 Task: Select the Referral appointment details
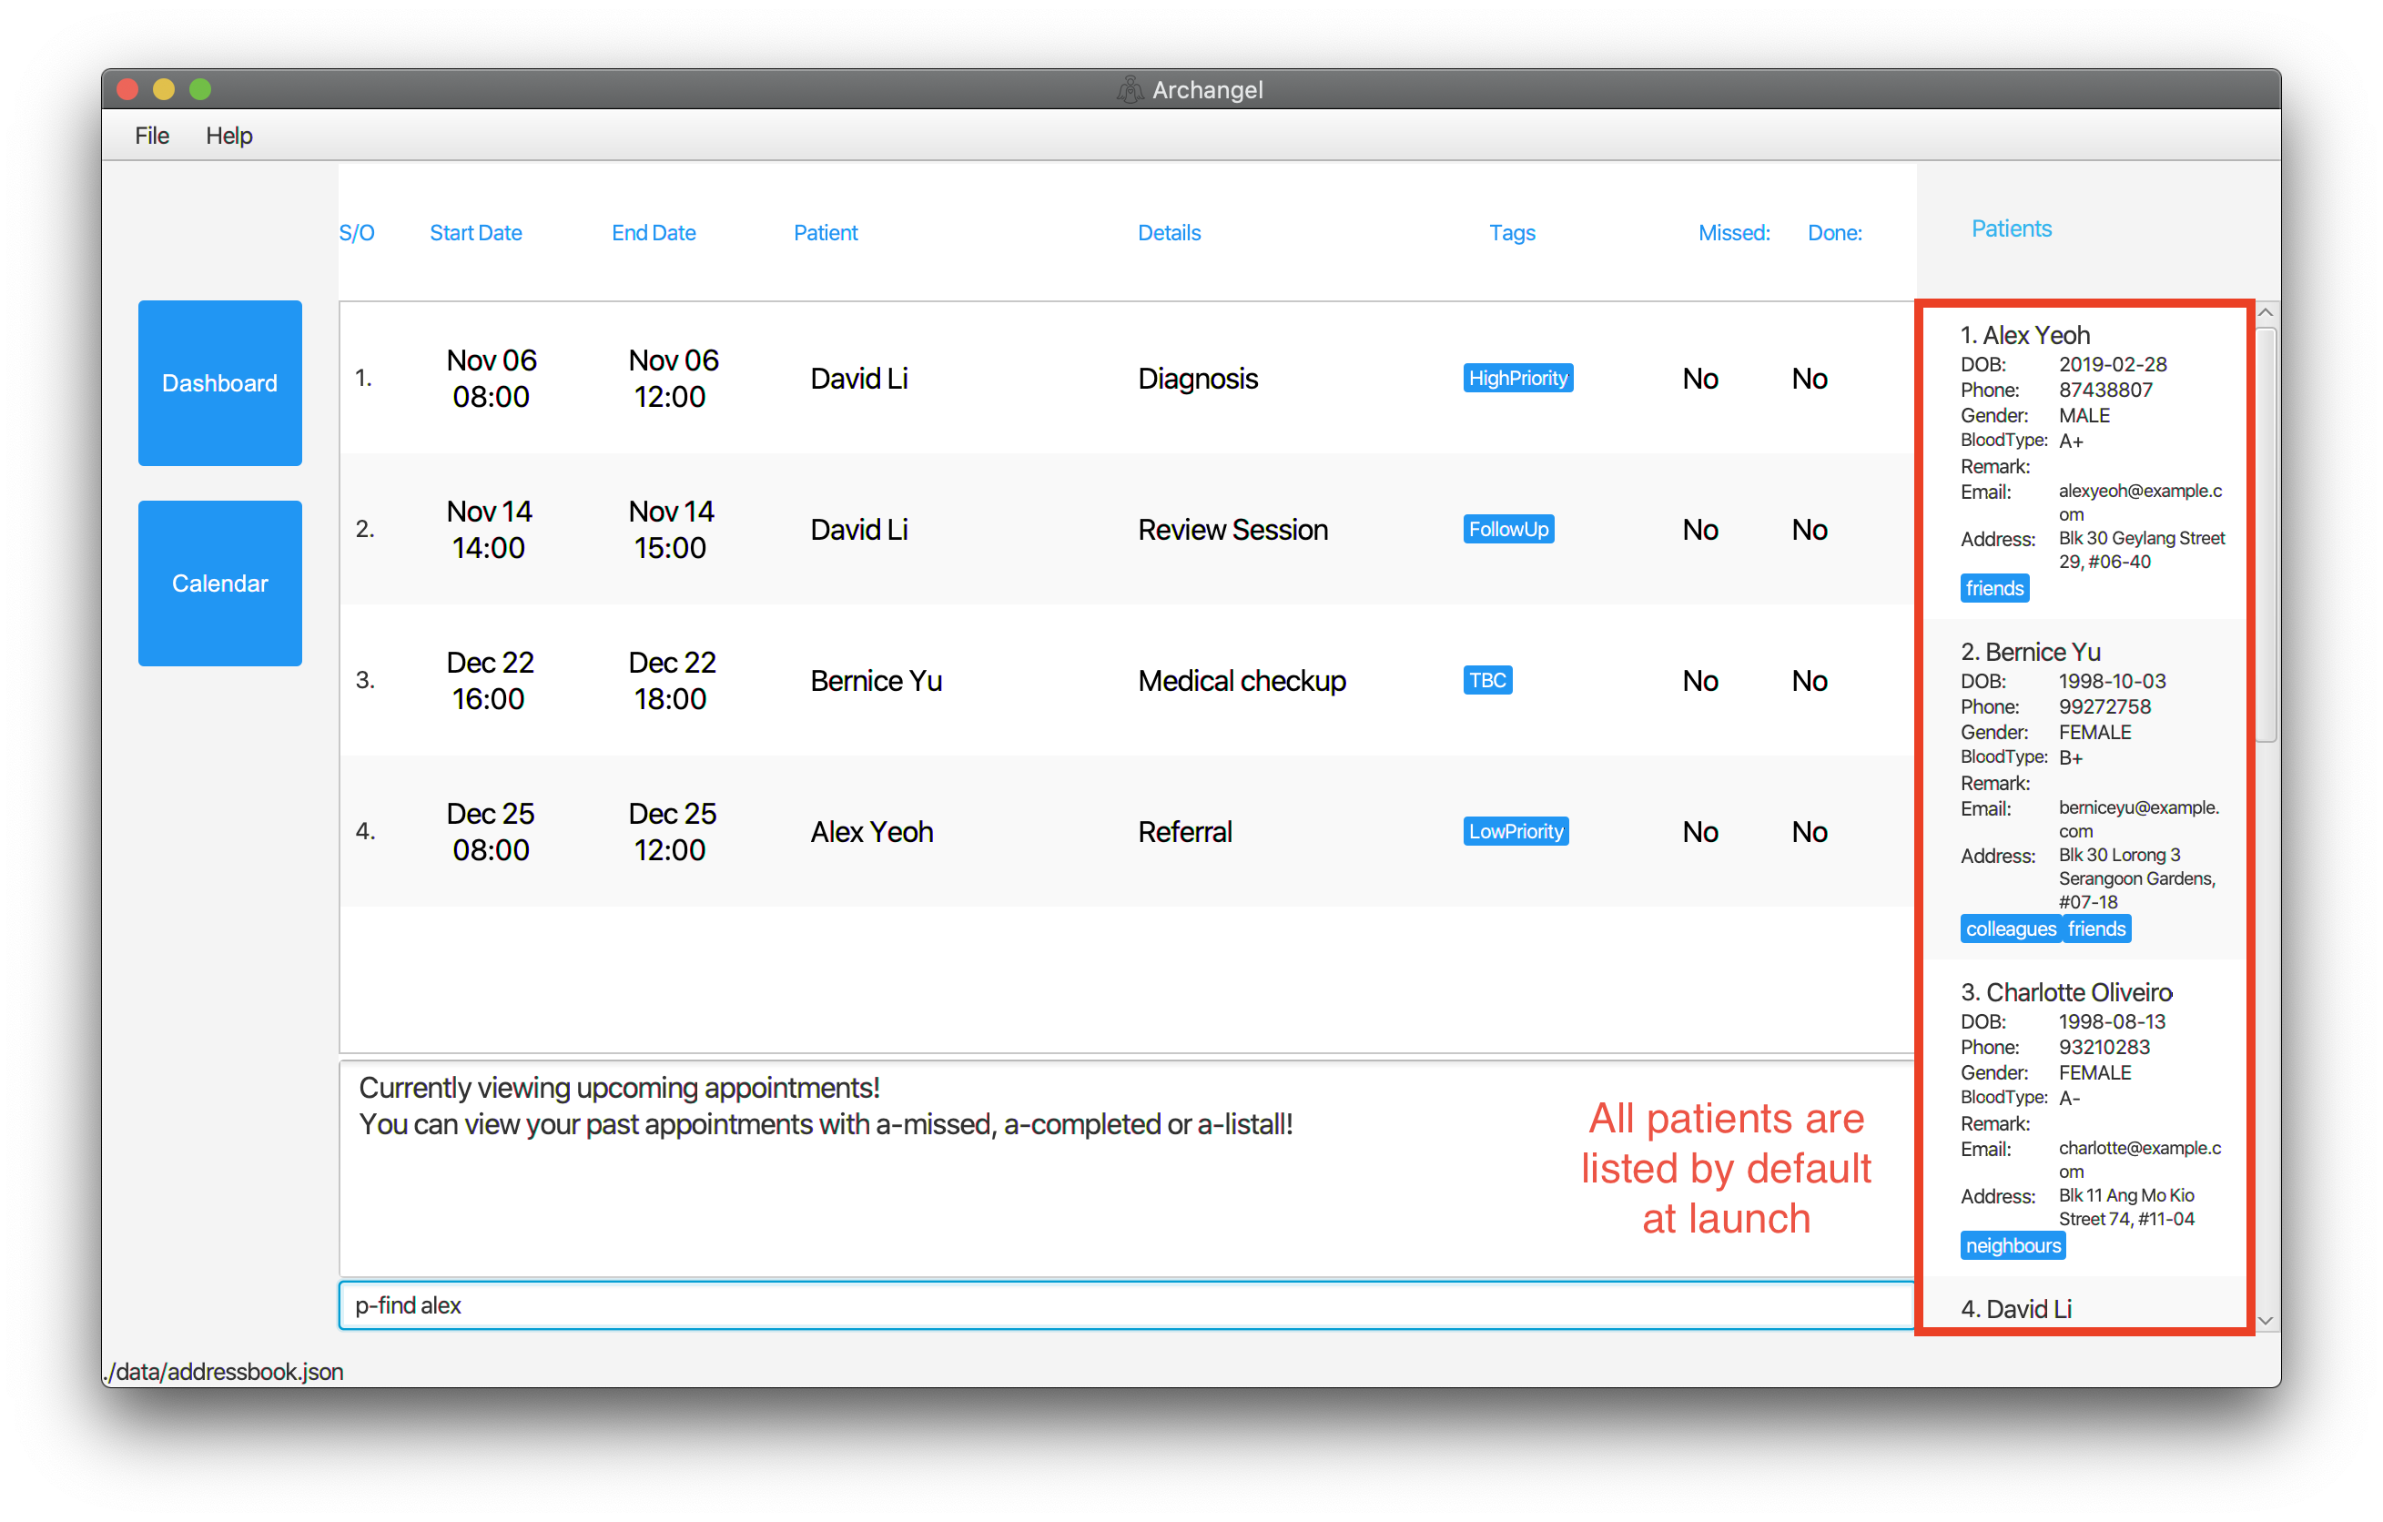[1184, 831]
